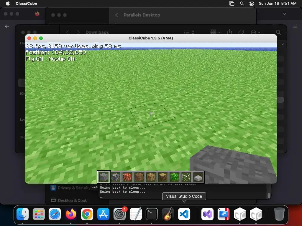Select the wooden planks block in the hotbar

[x=151, y=177]
